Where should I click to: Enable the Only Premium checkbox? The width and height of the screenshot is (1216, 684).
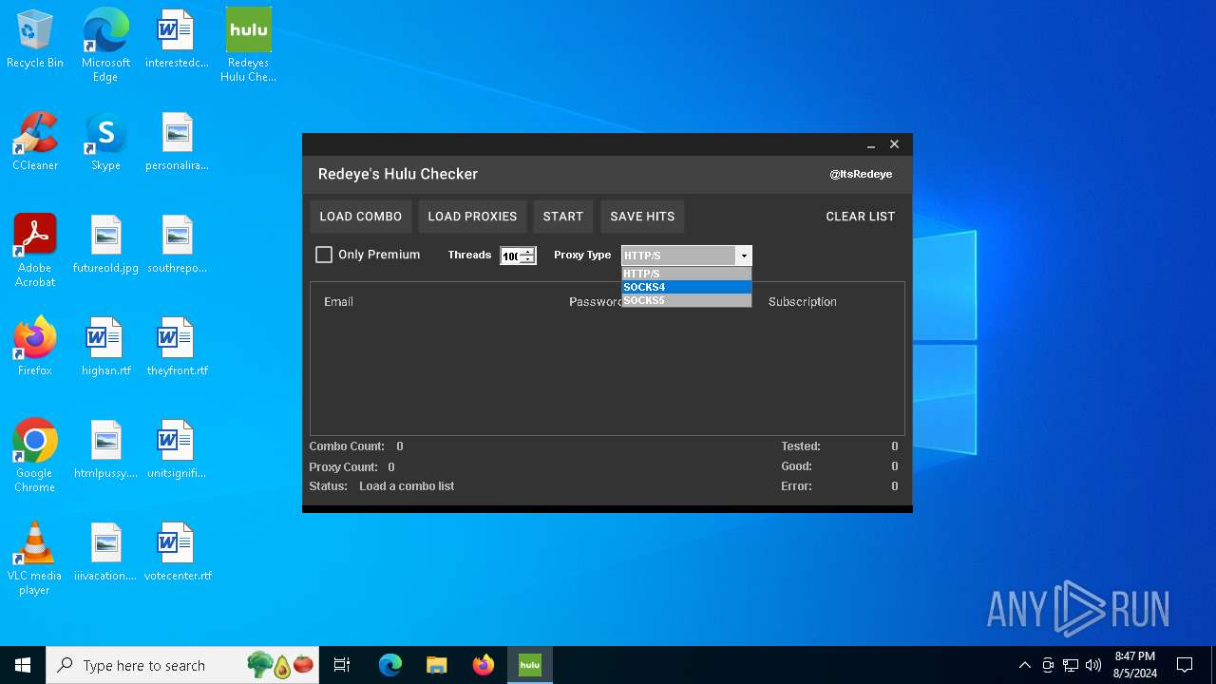(324, 255)
